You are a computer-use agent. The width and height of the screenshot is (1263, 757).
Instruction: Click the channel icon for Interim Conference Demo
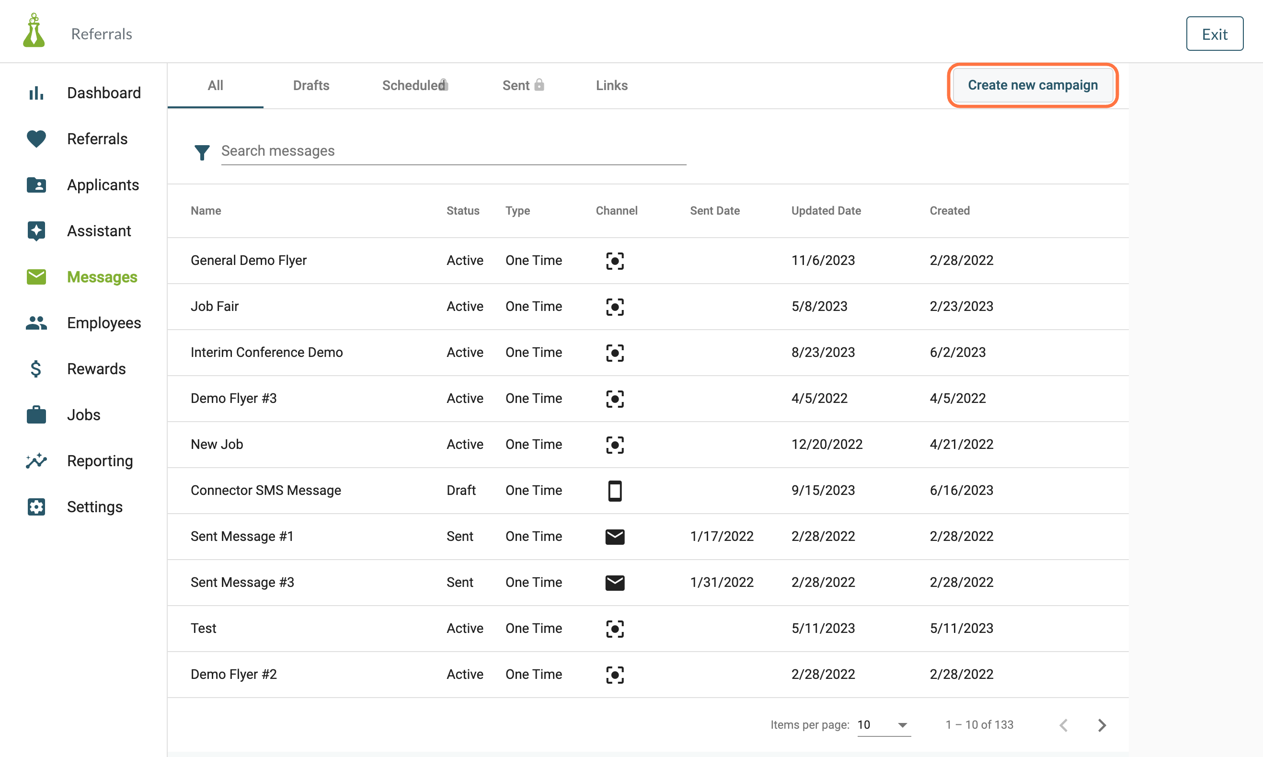pos(615,353)
